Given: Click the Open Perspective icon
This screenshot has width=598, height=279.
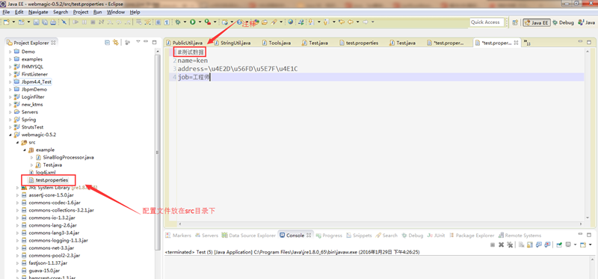Looking at the screenshot, I should pyautogui.click(x=515, y=22).
